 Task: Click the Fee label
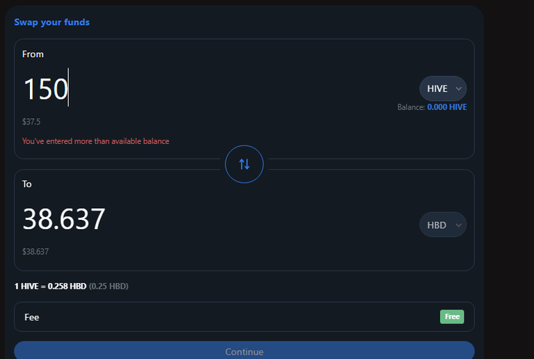[x=32, y=317]
